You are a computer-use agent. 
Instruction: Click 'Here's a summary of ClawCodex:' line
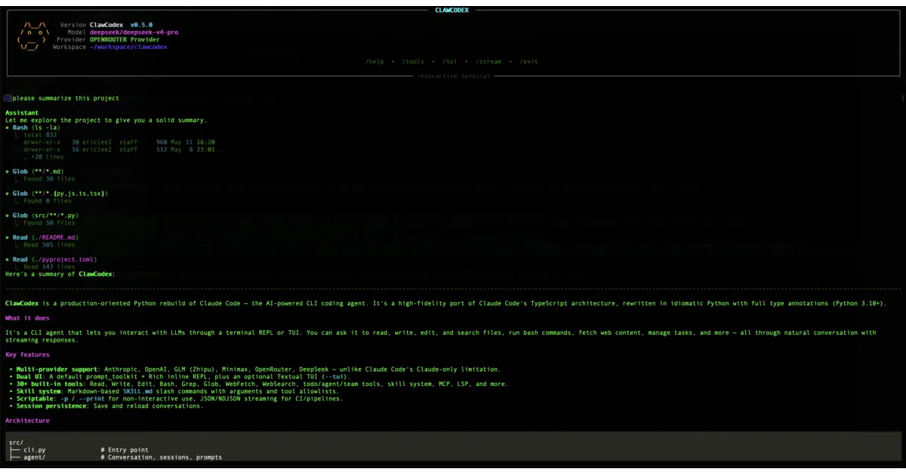tap(60, 274)
